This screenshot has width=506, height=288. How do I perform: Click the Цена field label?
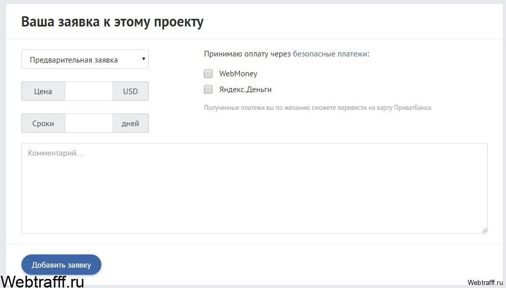(43, 91)
